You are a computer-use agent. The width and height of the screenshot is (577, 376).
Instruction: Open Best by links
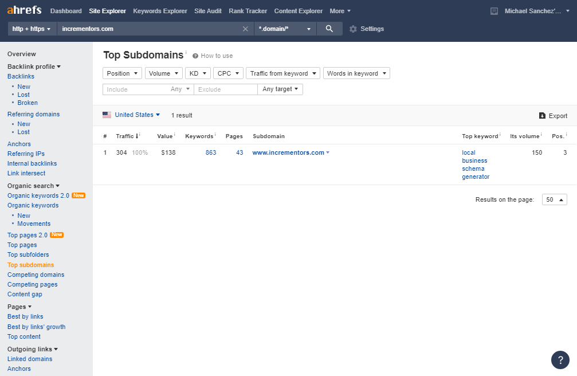point(25,317)
